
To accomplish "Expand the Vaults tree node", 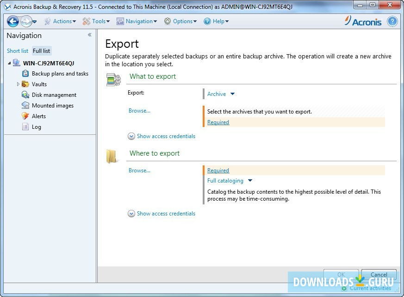I will (x=19, y=84).
